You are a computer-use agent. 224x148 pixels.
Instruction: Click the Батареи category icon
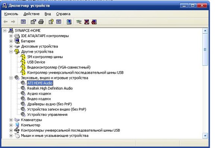pyautogui.click(x=17, y=41)
